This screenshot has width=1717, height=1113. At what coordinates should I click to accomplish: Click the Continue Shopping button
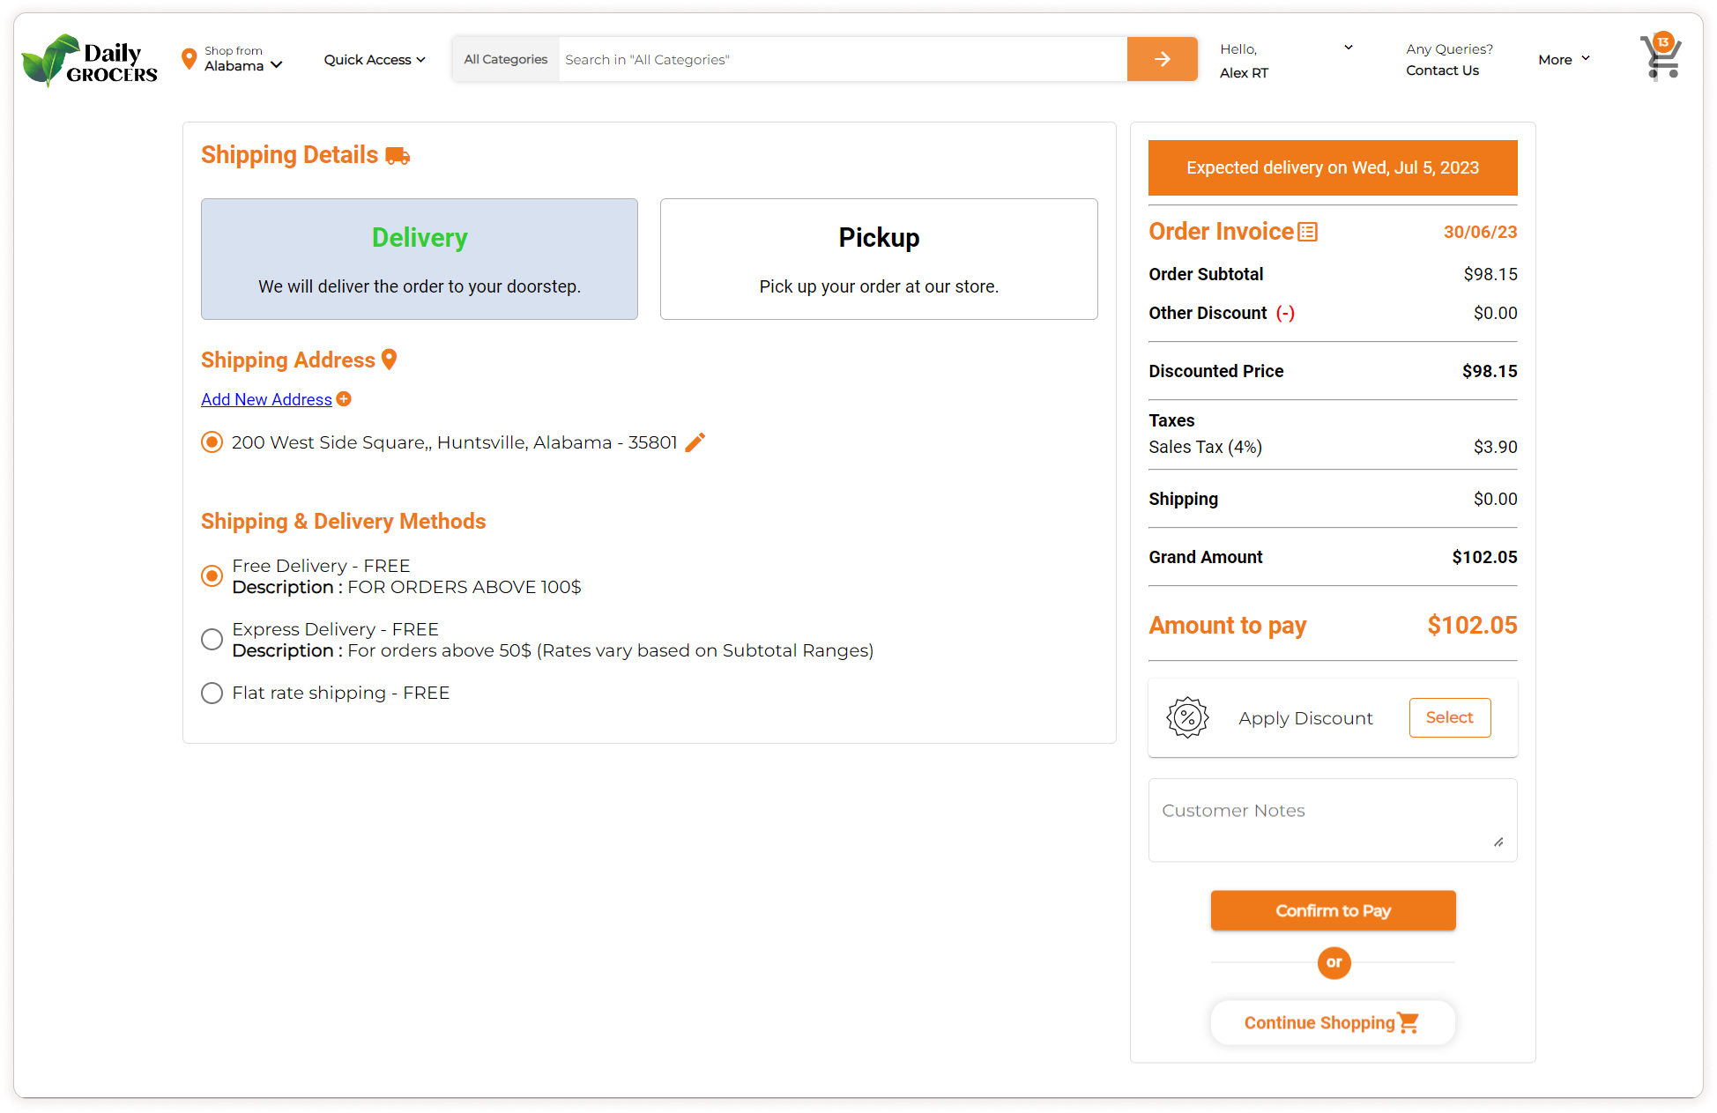tap(1332, 1022)
